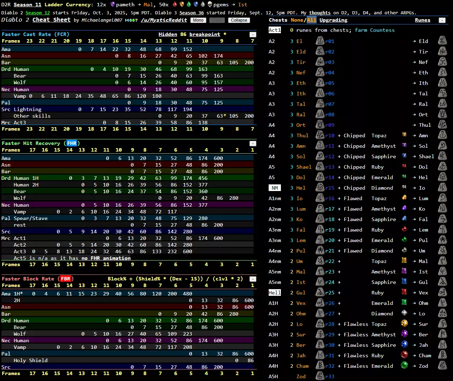The width and height of the screenshot is (453, 381).
Task: Toggle the Hell difficulty badge
Action: click(275, 293)
